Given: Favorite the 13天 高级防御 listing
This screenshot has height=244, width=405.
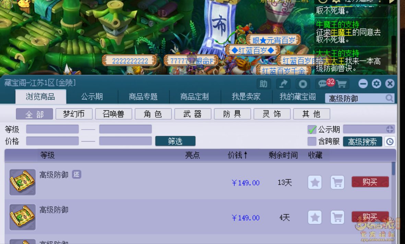Looking at the screenshot, I should 315,182.
